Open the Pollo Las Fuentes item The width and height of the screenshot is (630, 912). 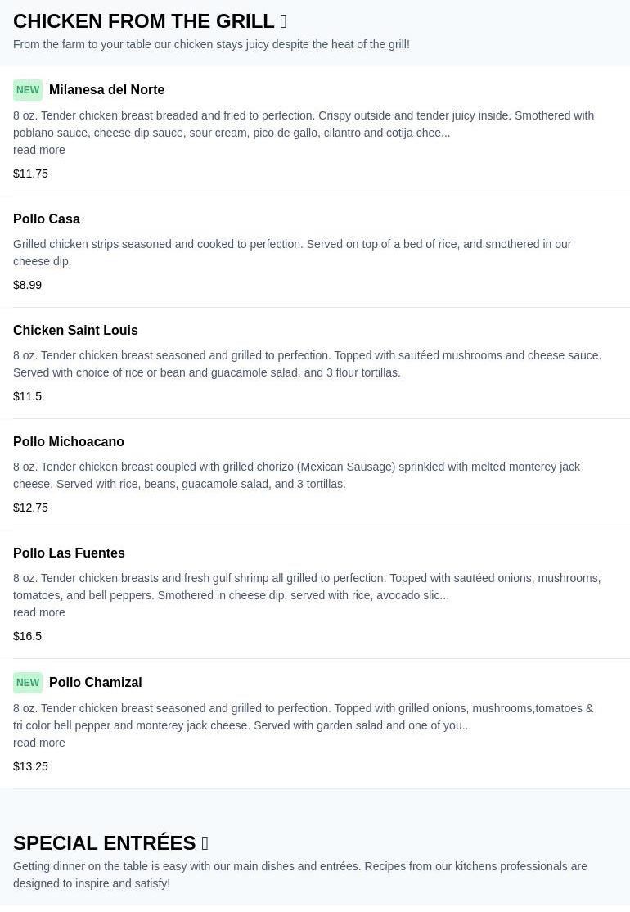tap(69, 553)
